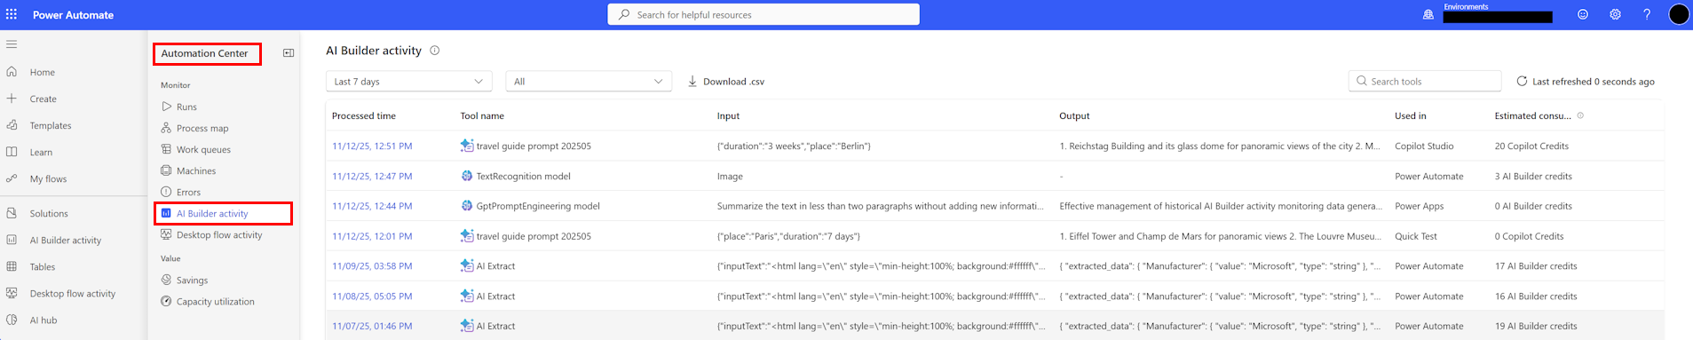The width and height of the screenshot is (1693, 340).
Task: Collapse the left navigation hamburger menu
Action: [x=12, y=43]
